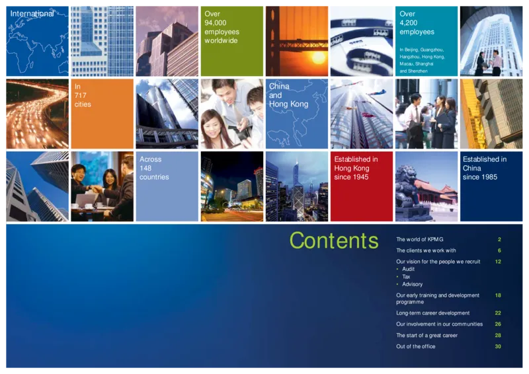
Task: Select the Advisory bullet item
Action: click(412, 284)
